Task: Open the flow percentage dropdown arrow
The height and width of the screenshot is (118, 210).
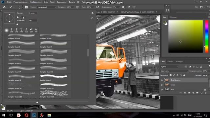Action: click(x=93, y=7)
